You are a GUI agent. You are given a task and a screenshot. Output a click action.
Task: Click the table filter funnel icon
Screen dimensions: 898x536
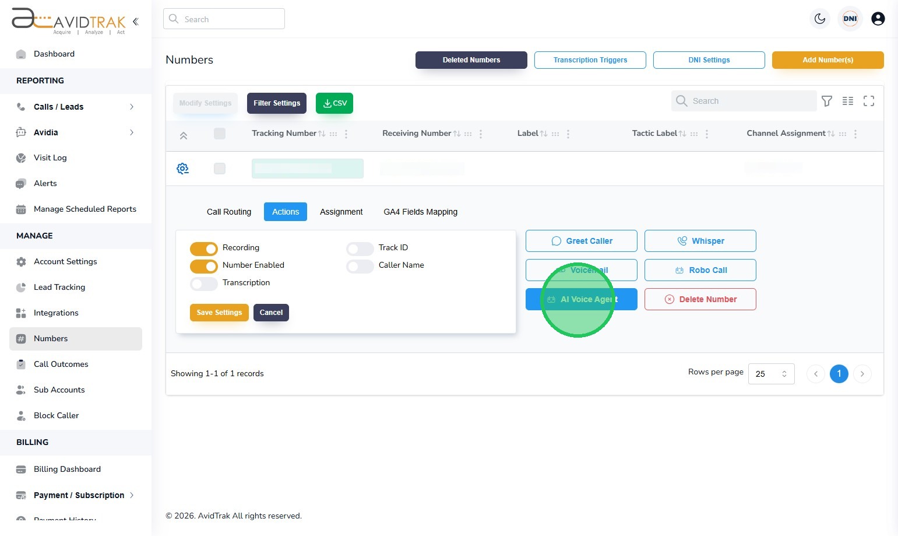click(827, 101)
